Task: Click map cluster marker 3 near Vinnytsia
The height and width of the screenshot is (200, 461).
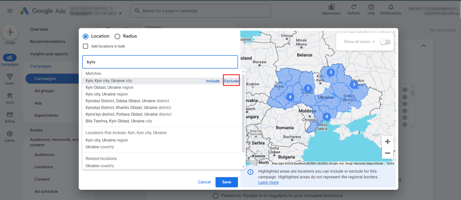Action: point(308,88)
